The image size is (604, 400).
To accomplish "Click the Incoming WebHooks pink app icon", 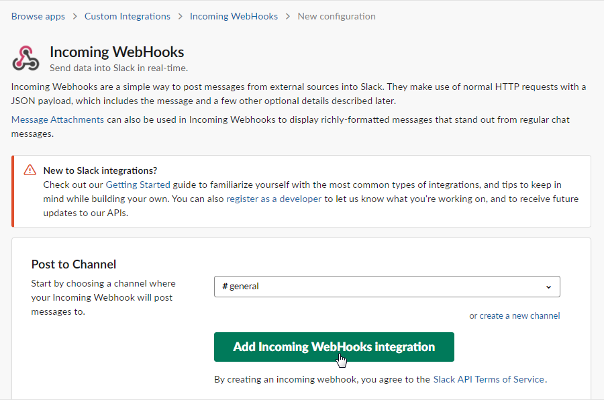I will click(x=26, y=58).
